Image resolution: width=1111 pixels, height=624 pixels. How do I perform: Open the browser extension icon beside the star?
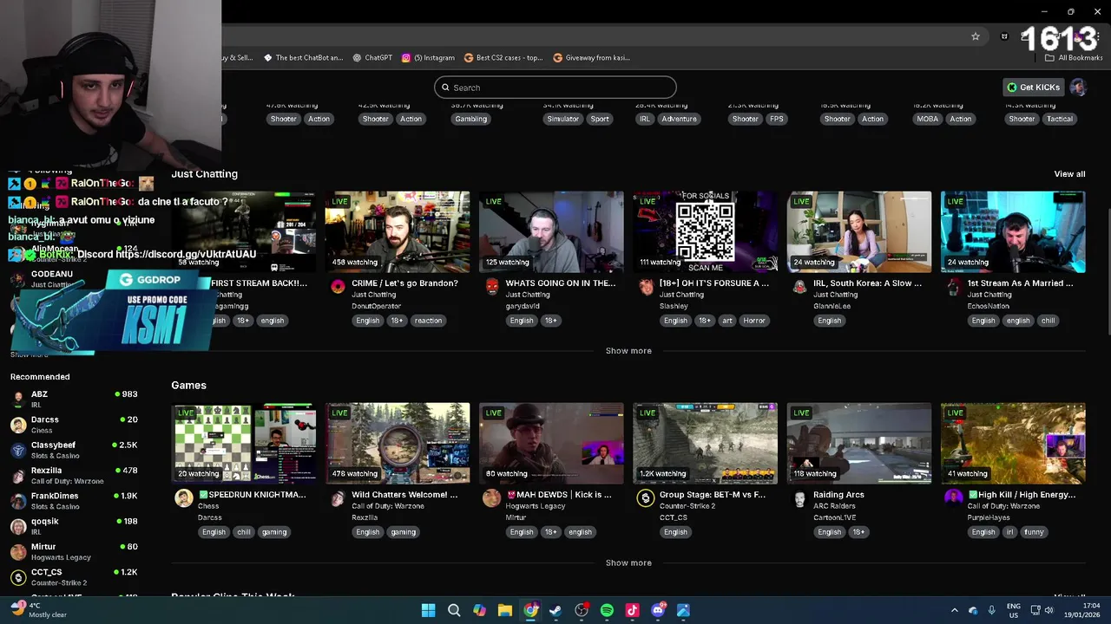pyautogui.click(x=1004, y=36)
